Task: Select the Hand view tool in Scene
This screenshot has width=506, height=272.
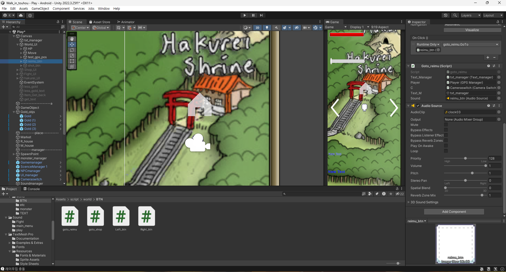Action: click(x=72, y=39)
